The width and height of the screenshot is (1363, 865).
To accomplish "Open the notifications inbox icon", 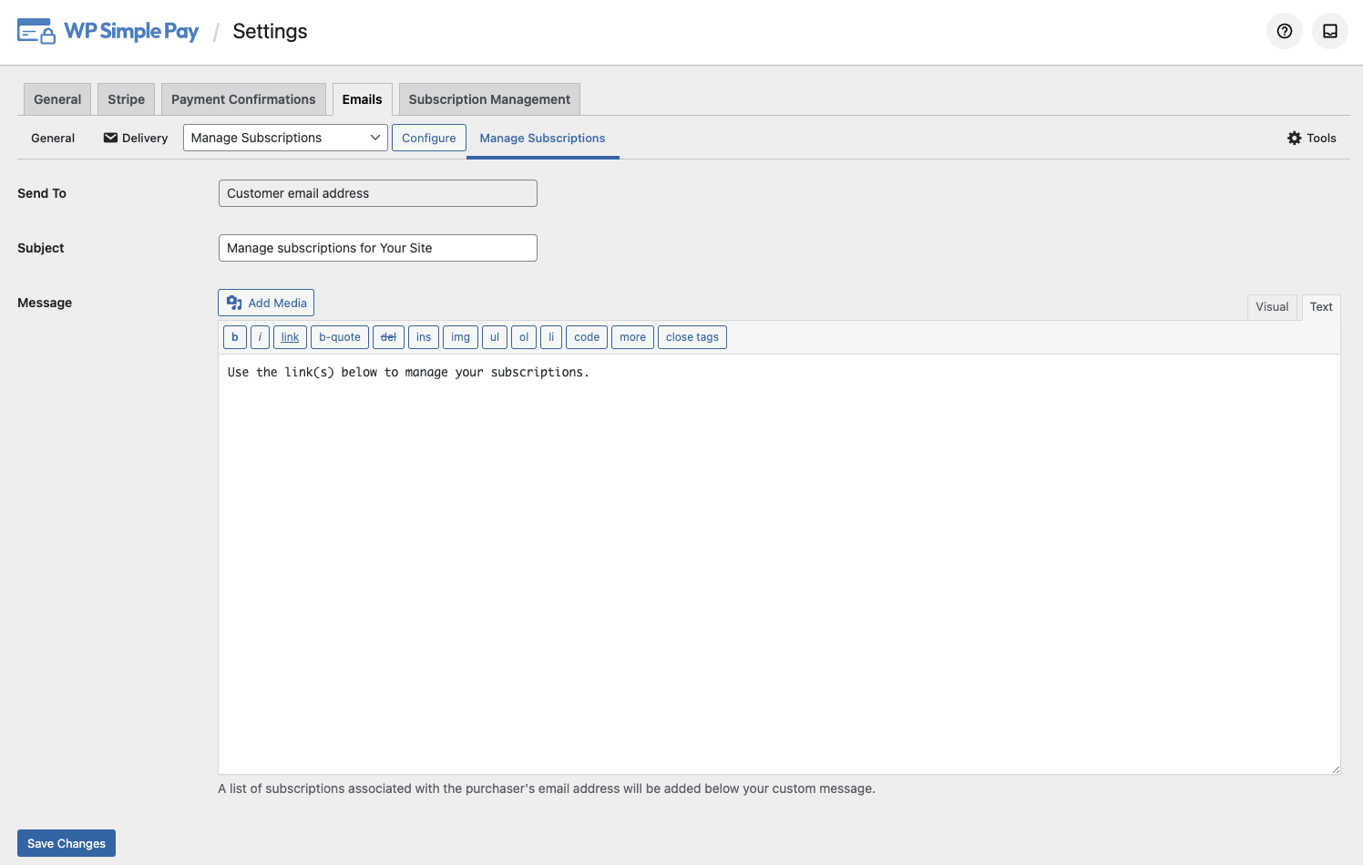I will (x=1329, y=31).
